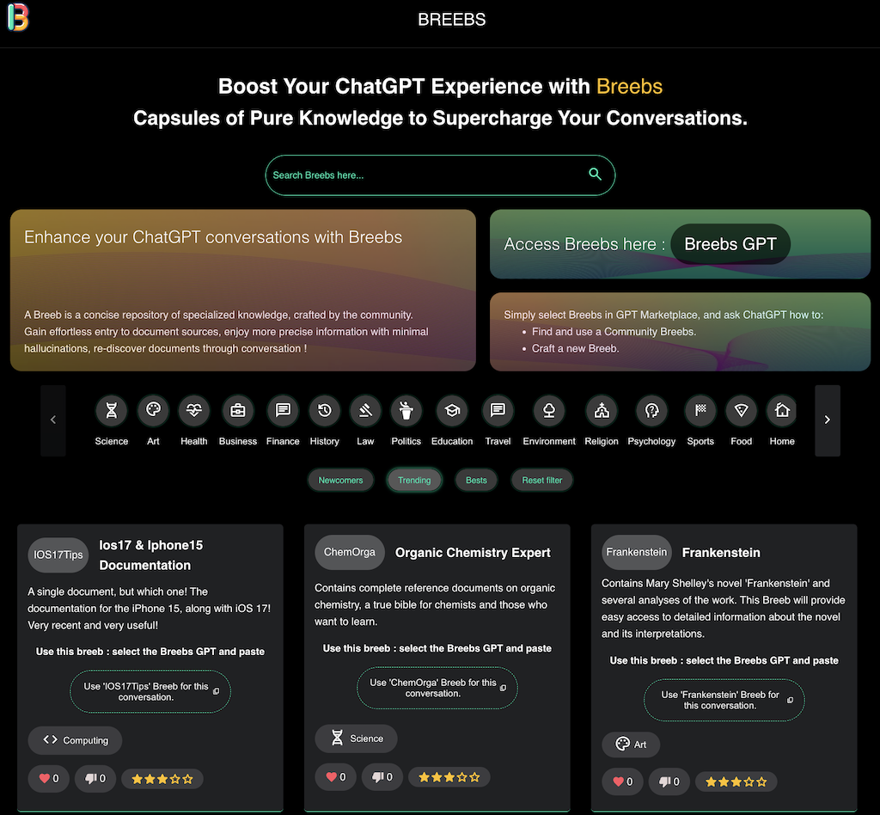Select the Art palette category icon

pyautogui.click(x=153, y=411)
